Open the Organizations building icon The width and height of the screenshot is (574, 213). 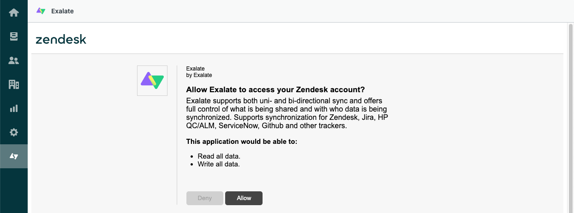14,84
